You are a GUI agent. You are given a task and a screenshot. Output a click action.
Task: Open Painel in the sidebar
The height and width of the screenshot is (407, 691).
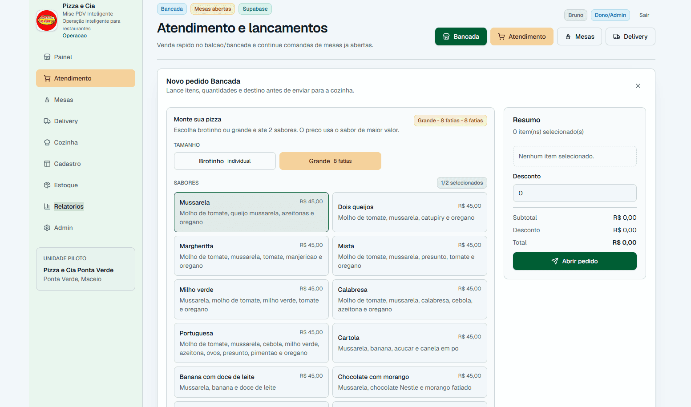coord(85,57)
